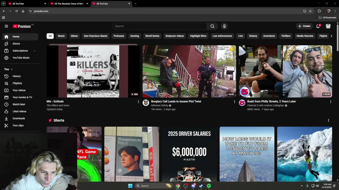Viewport: 339px width, 190px height.
Task: Open Midwest Safety channel link
Action: coord(160,106)
